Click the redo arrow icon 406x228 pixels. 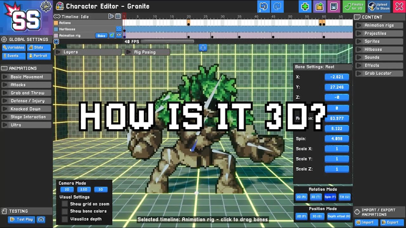click(278, 6)
